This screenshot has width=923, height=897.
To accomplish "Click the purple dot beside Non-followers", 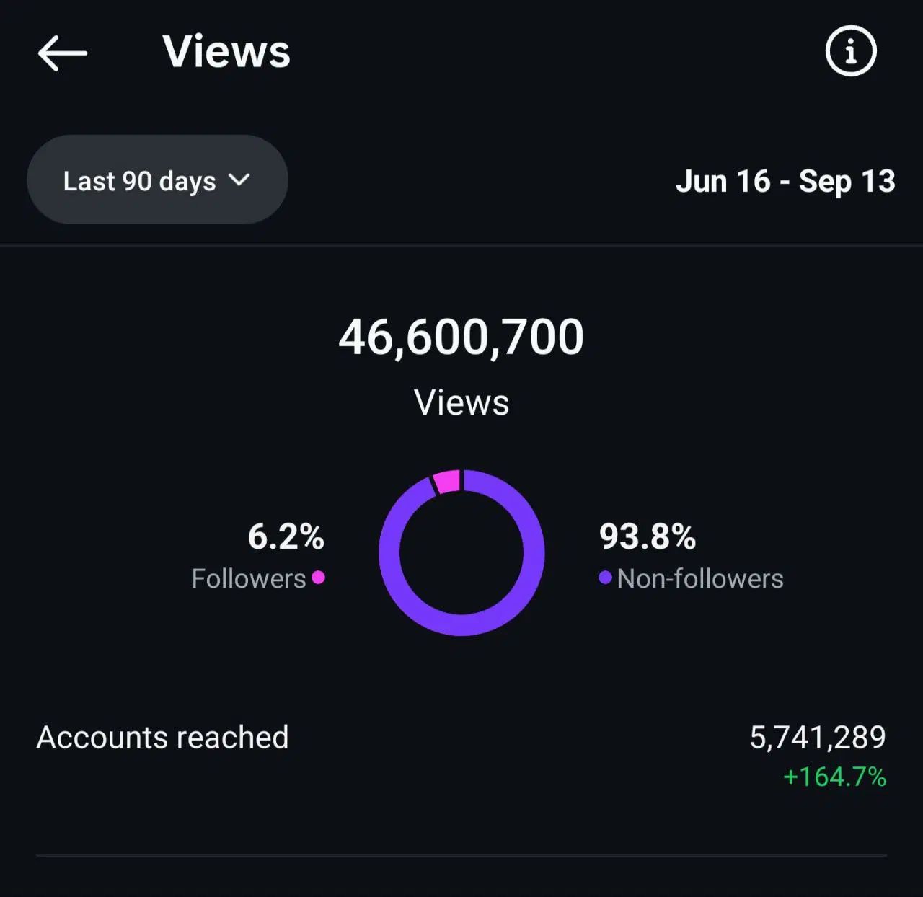I will point(606,578).
